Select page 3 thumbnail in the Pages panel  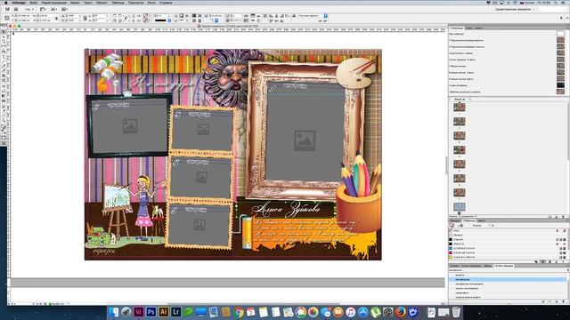pos(460,135)
